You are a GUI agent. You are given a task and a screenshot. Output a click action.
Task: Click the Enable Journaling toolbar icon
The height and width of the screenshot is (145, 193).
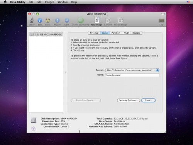click(x=81, y=20)
